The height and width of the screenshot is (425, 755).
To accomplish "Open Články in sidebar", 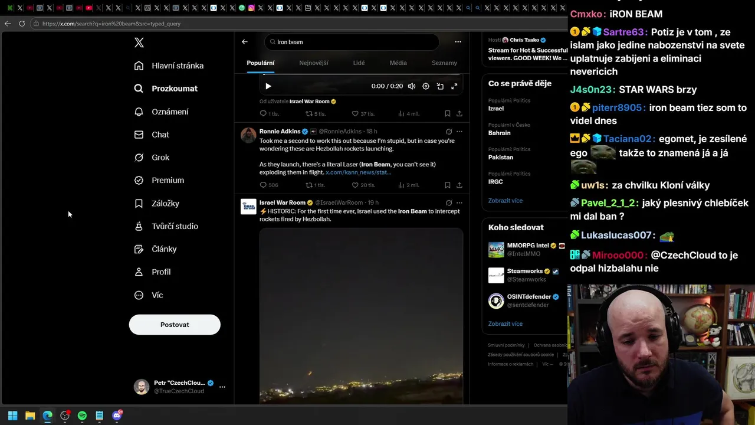I will (x=156, y=249).
